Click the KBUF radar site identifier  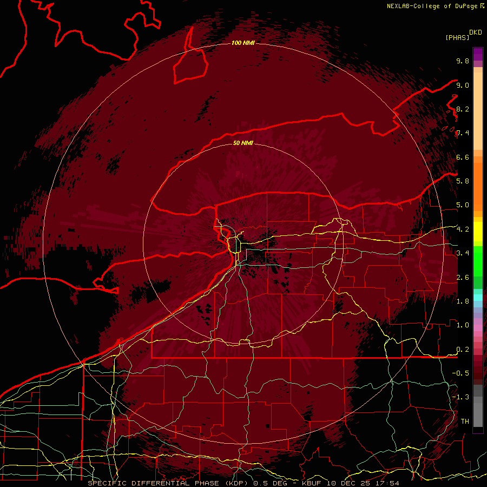click(x=312, y=483)
